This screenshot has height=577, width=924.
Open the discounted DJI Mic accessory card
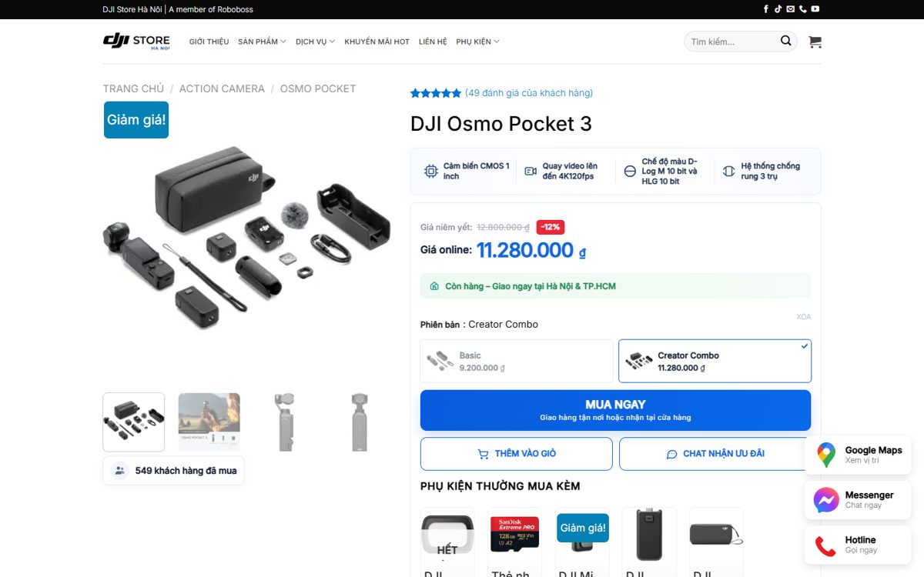[x=582, y=542]
